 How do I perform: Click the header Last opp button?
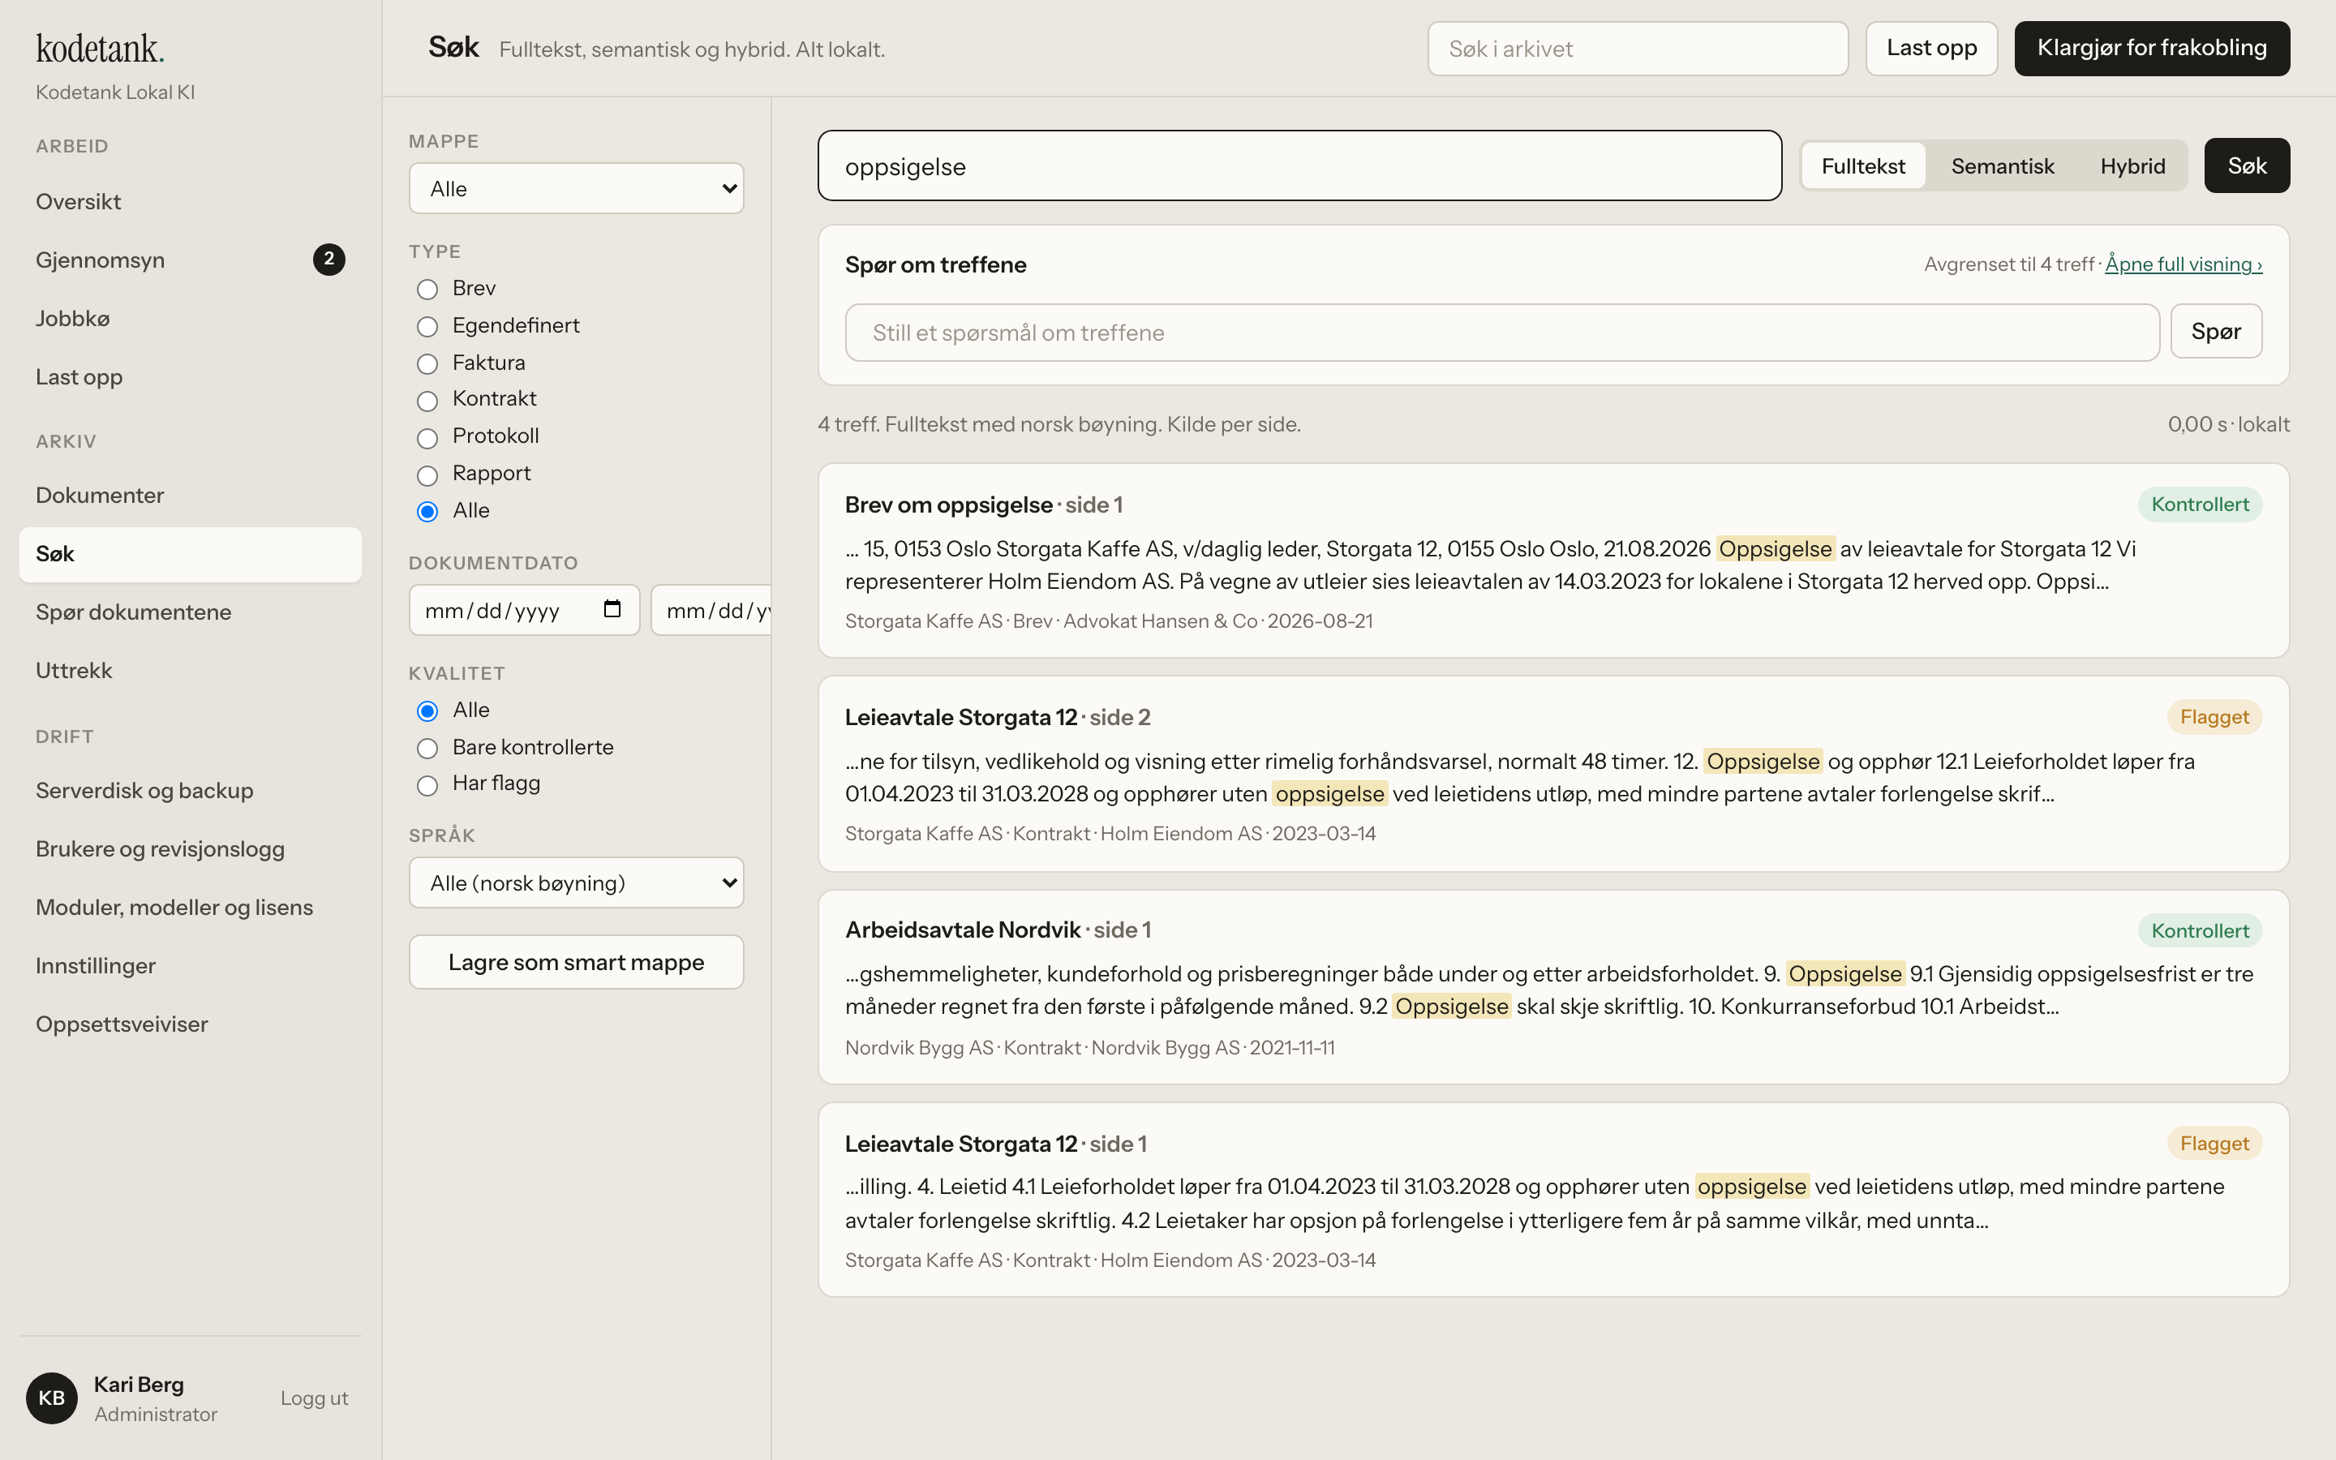1930,49
